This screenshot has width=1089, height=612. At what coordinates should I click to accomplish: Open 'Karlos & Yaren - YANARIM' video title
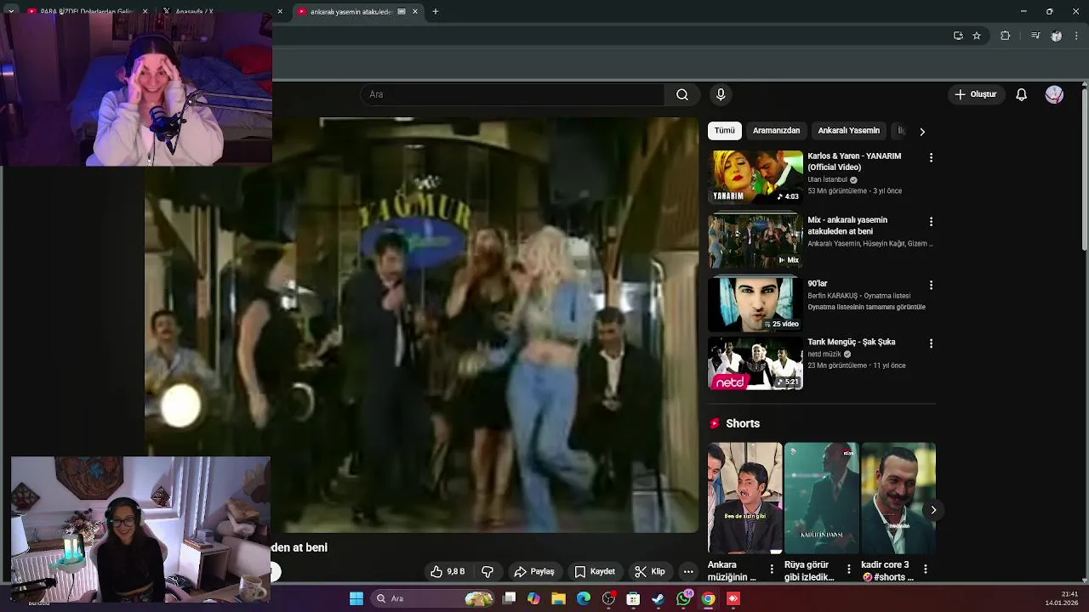[854, 161]
